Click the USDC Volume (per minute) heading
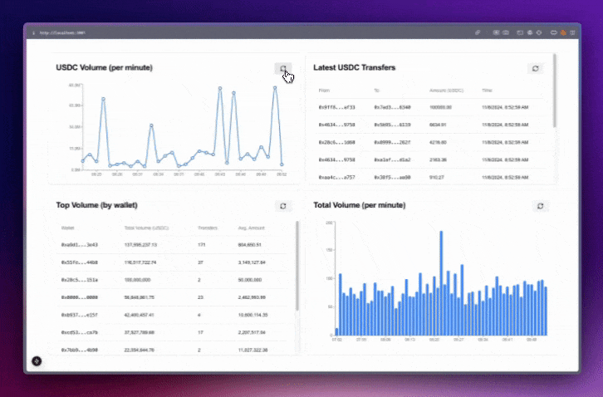Image resolution: width=603 pixels, height=397 pixels. [104, 68]
